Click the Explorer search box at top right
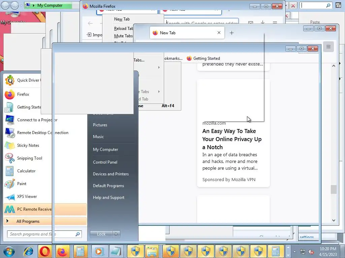Viewport: 345px width, 258px height. click(x=316, y=5)
